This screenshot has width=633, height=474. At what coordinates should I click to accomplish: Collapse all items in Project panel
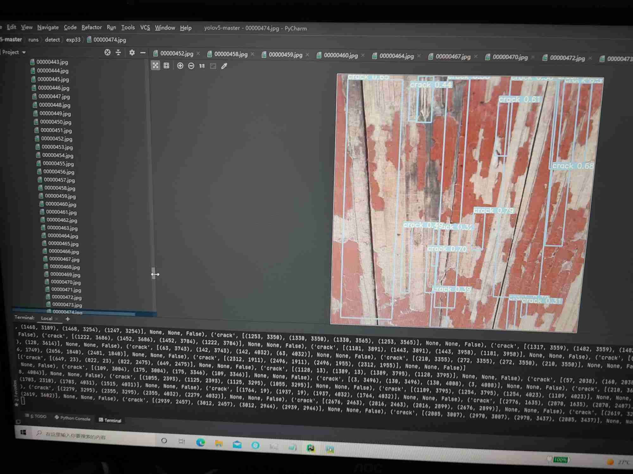coord(118,52)
